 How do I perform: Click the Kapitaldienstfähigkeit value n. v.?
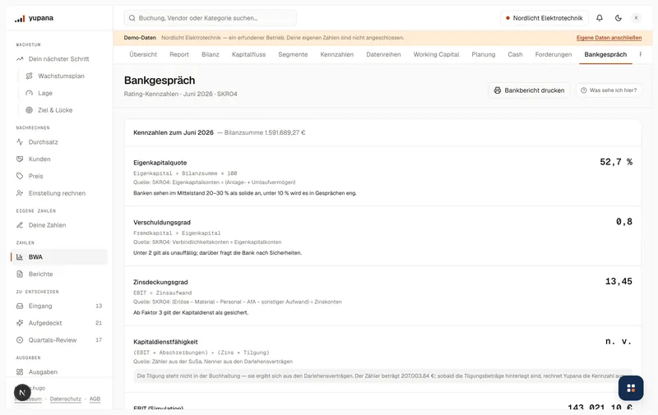[x=619, y=341]
